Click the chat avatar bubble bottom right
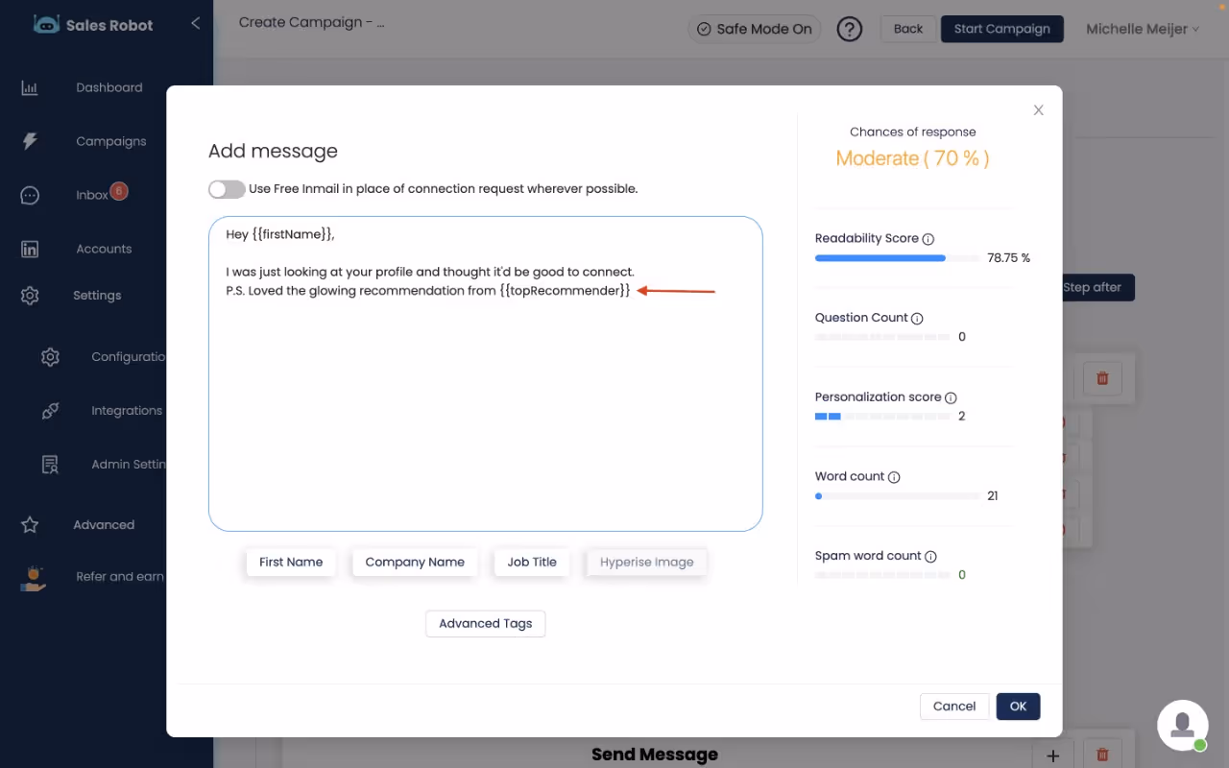 1182,725
